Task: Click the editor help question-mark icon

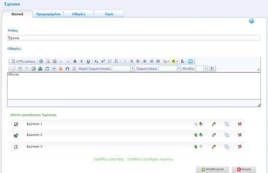Action: 212,69
